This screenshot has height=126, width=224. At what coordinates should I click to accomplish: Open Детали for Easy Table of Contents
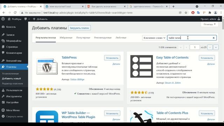[x=211, y=64]
